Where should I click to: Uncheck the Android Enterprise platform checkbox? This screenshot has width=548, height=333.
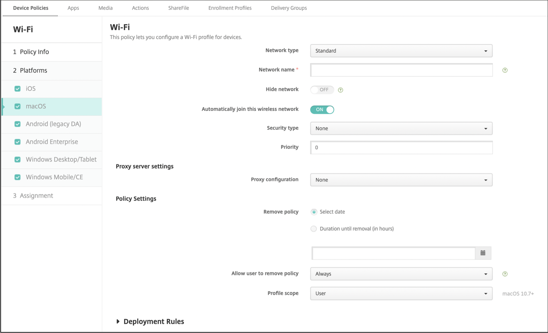pyautogui.click(x=18, y=142)
